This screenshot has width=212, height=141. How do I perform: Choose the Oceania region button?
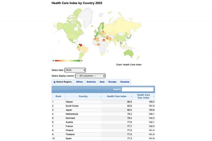(125, 82)
